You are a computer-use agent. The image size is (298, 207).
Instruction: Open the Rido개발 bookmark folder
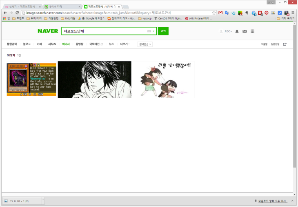point(68,18)
